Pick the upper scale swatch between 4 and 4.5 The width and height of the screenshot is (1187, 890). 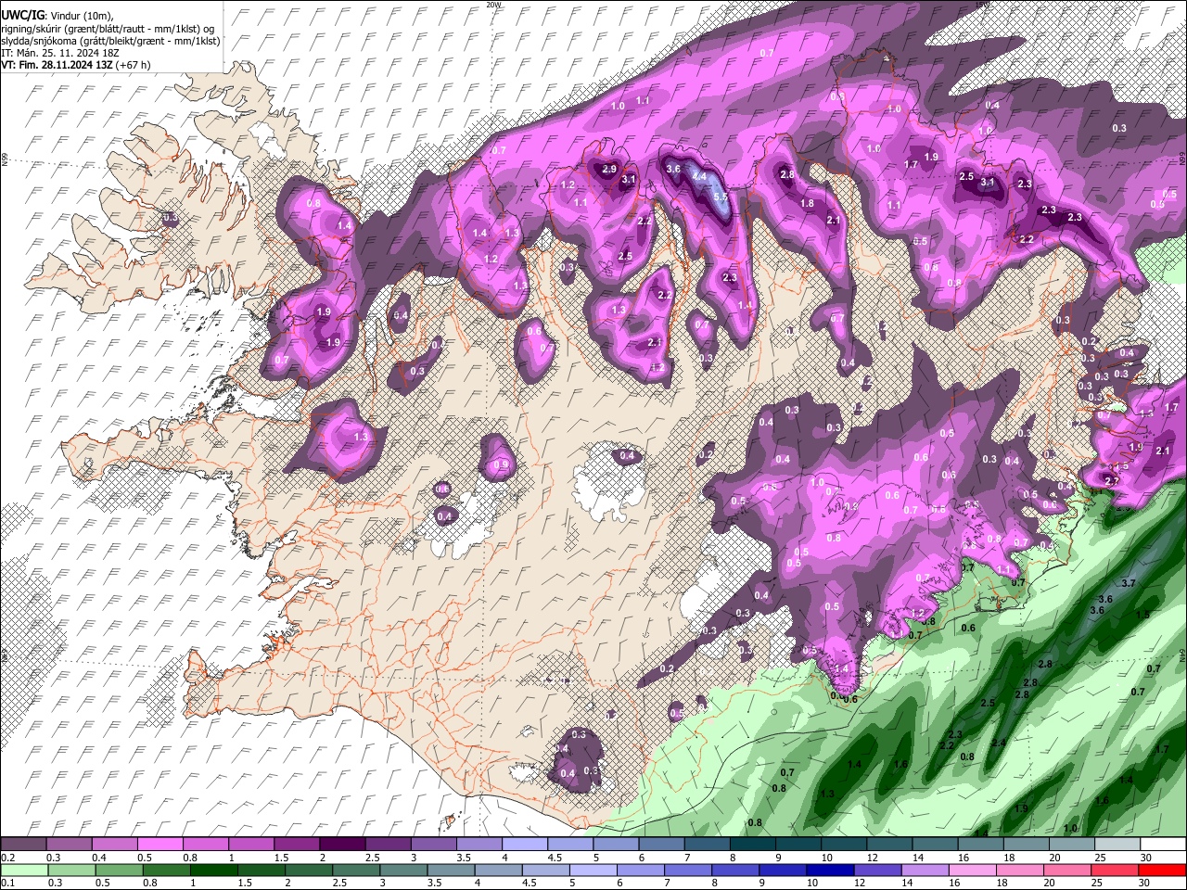[525, 845]
